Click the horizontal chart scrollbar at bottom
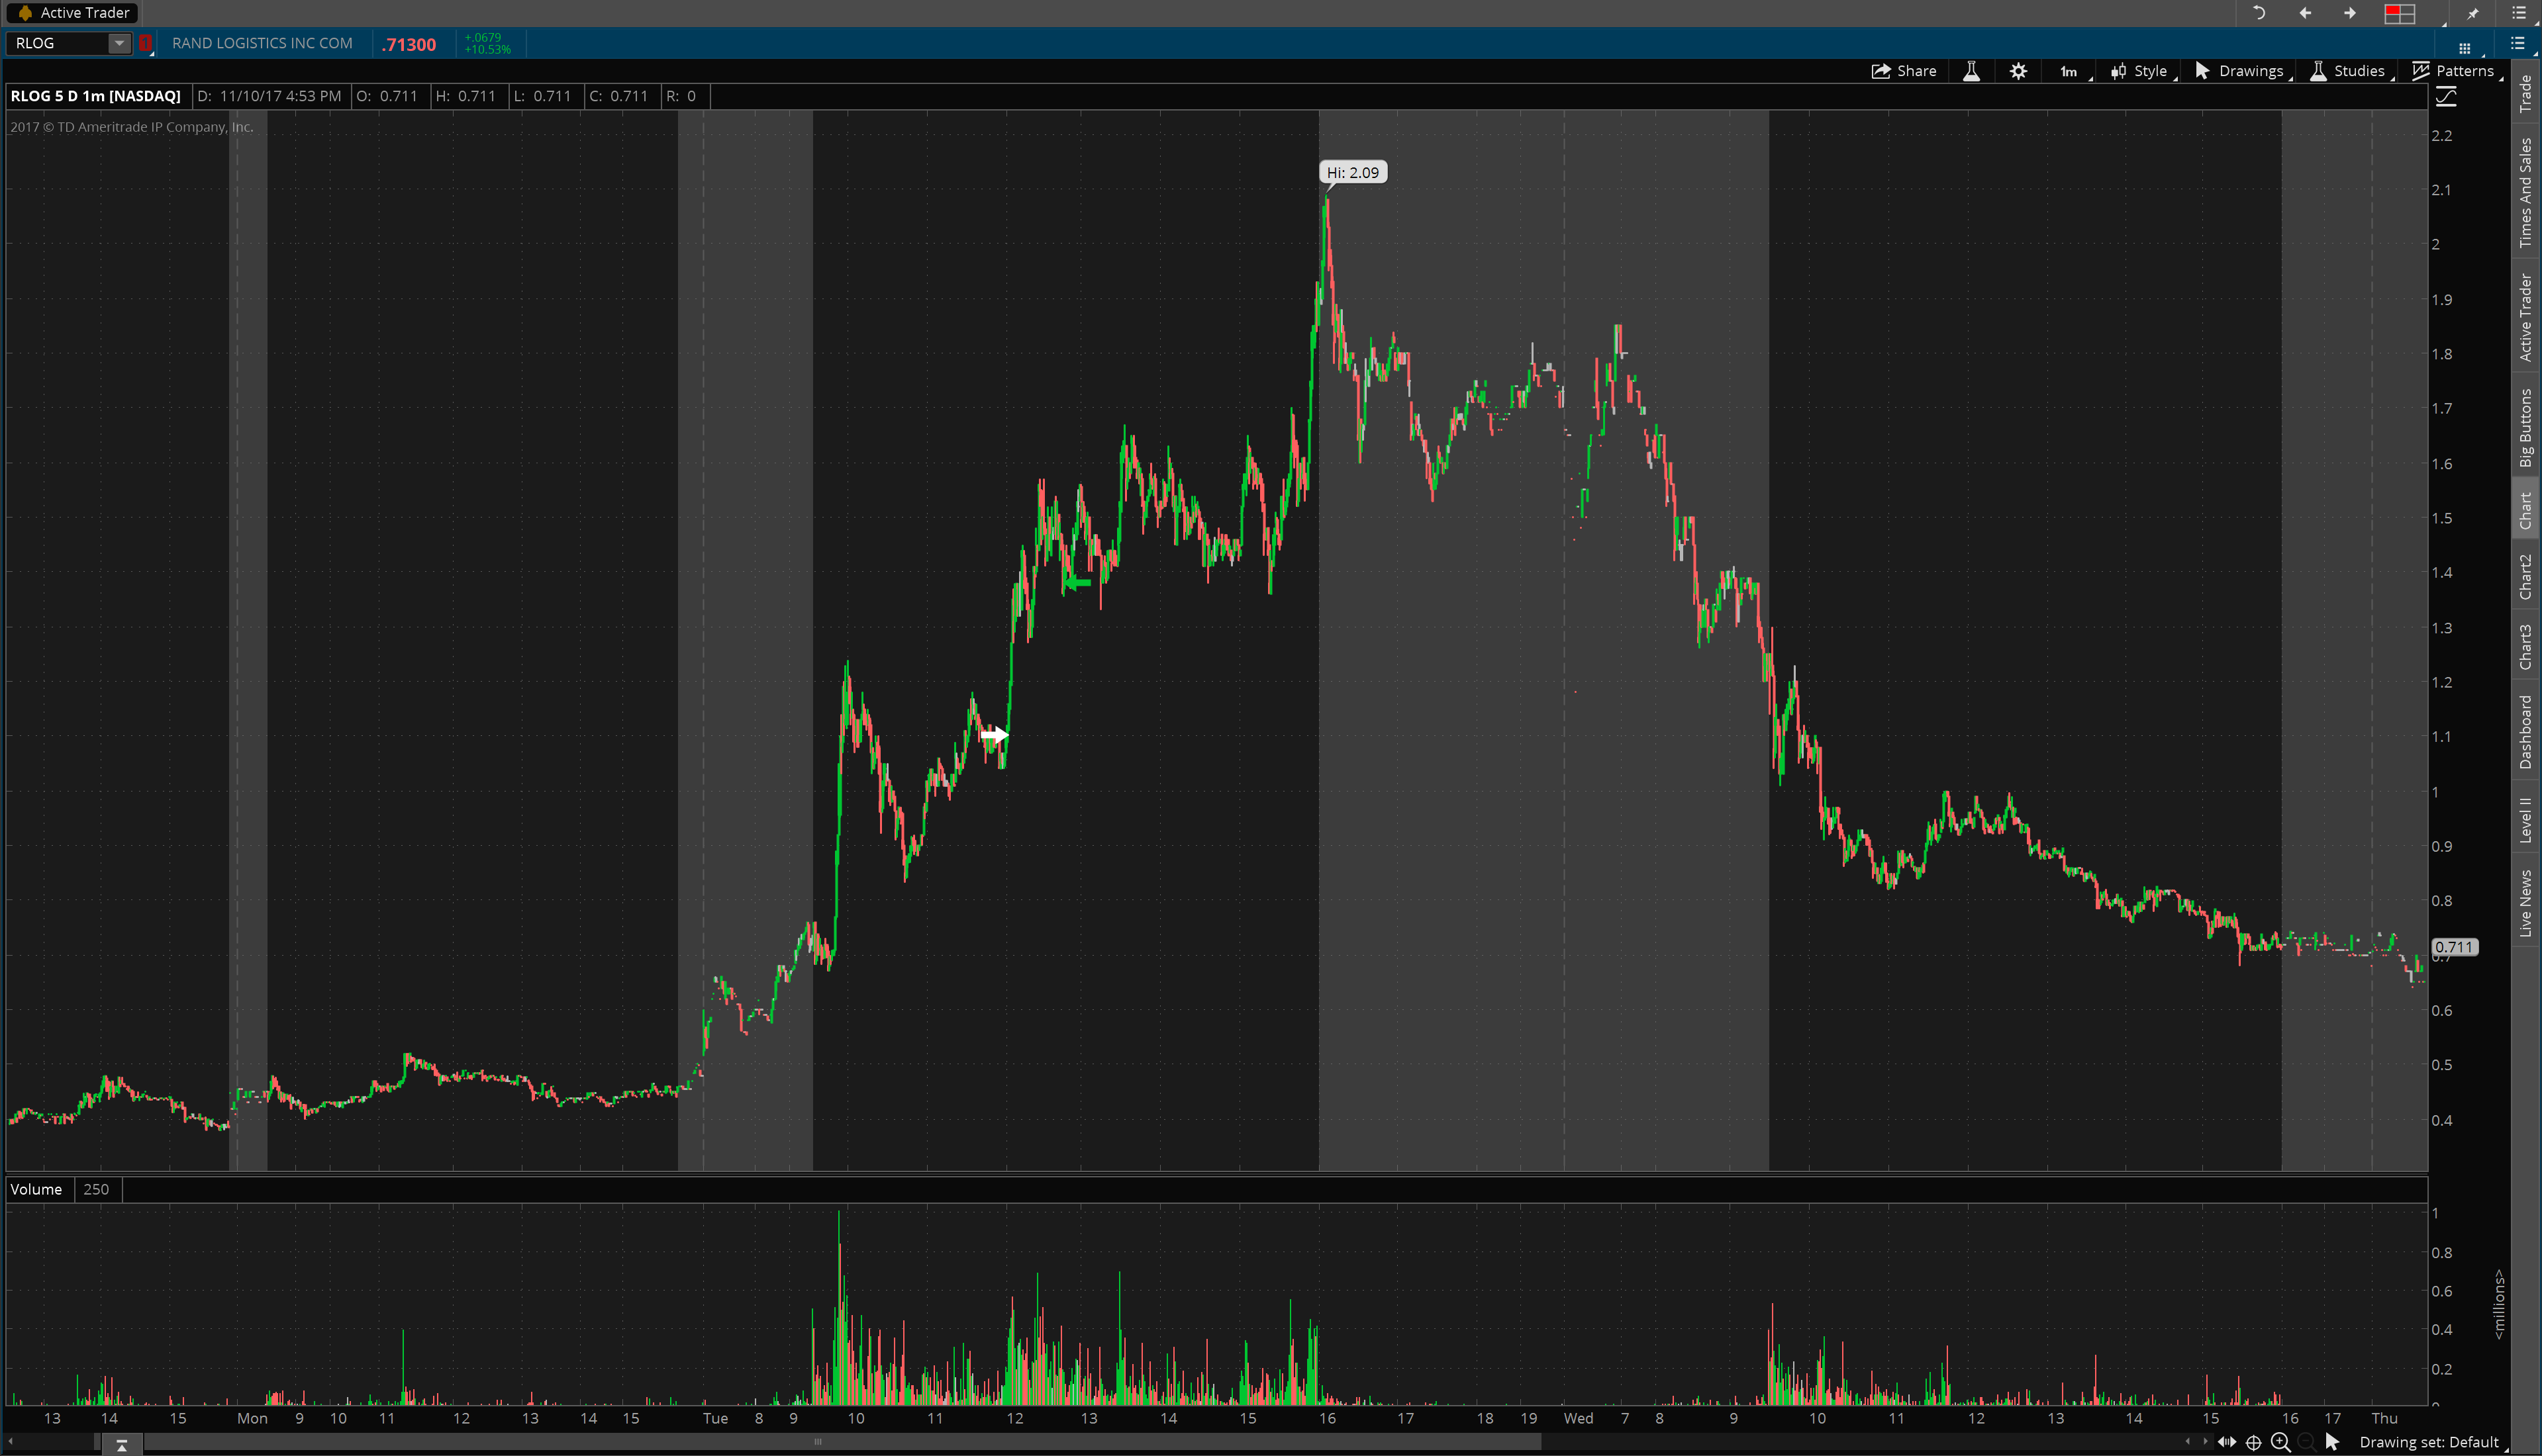This screenshot has width=2542, height=1456. point(818,1442)
